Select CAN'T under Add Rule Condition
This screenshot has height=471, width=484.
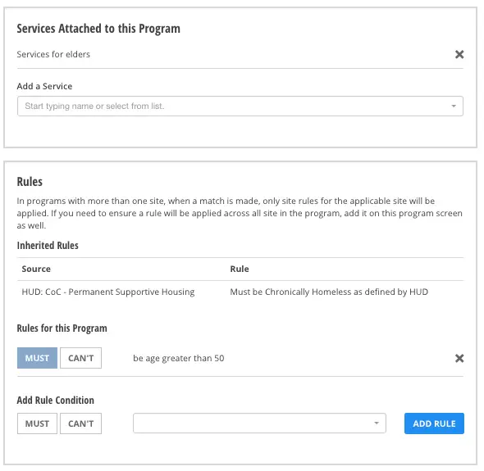pos(80,423)
